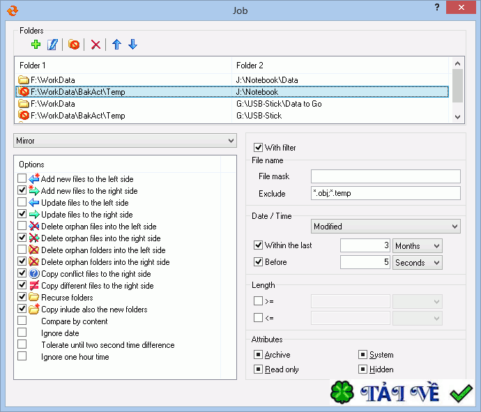Click the help question mark in title bar
The width and height of the screenshot is (481, 412).
(x=436, y=9)
